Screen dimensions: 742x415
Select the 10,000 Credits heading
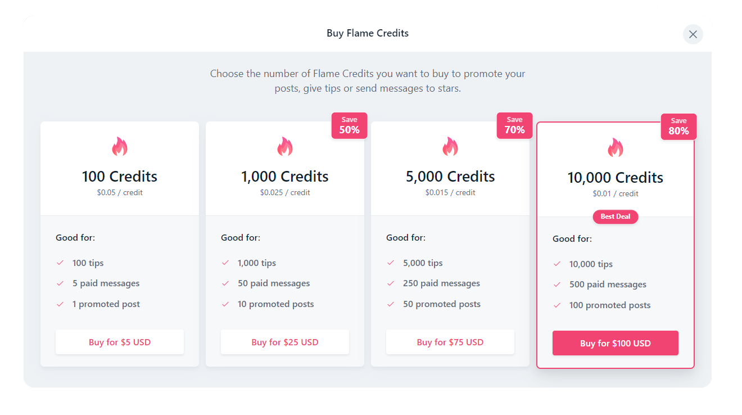616,178
